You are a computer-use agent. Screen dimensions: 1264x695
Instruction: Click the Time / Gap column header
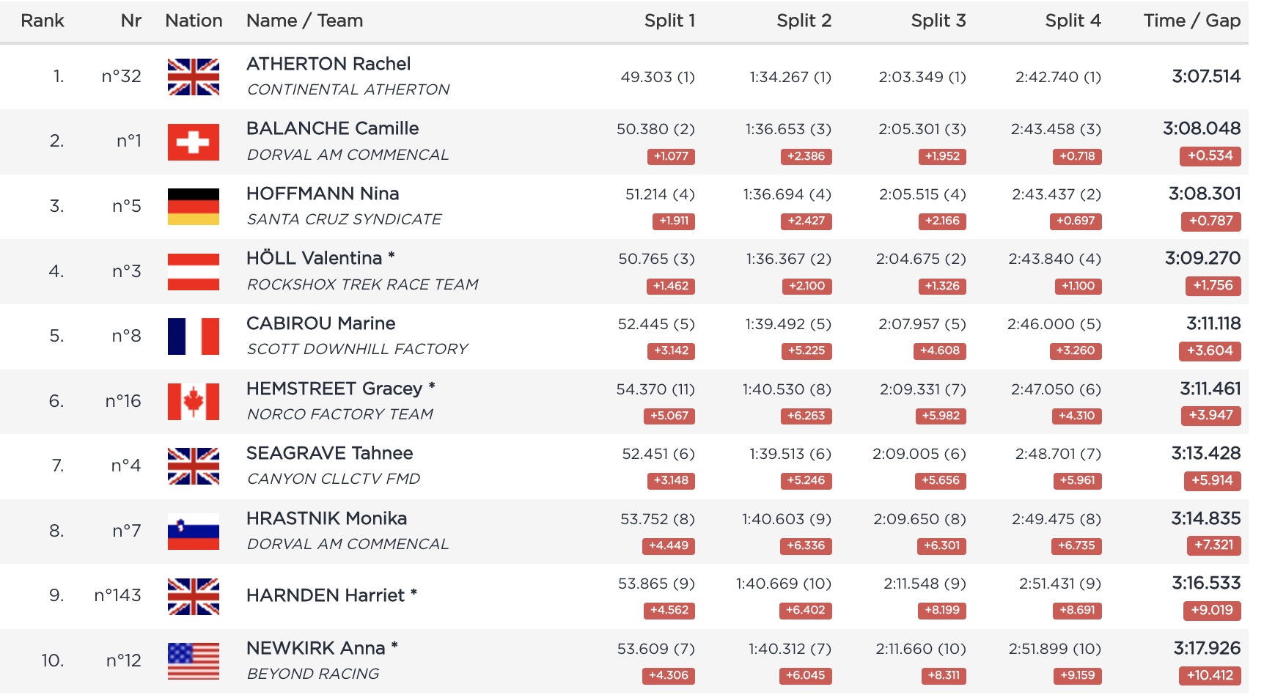[1191, 21]
